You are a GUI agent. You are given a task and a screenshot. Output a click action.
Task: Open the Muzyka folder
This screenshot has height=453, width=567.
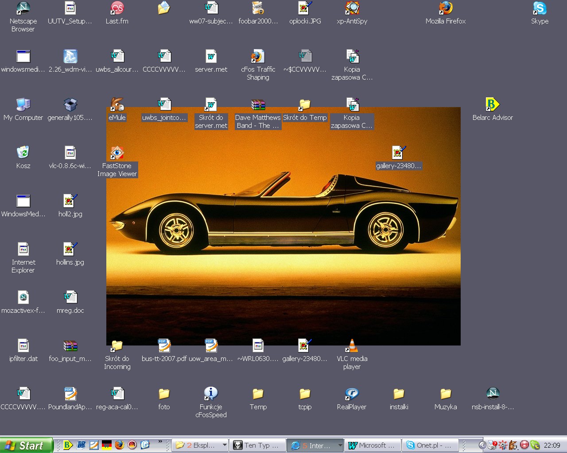(446, 394)
